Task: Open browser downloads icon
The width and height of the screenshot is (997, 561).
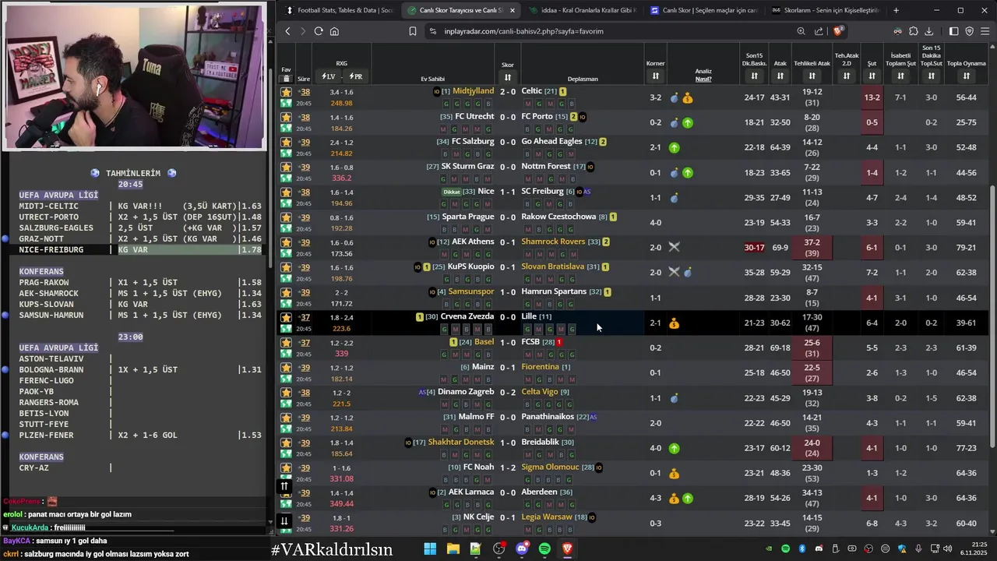Action: click(928, 31)
